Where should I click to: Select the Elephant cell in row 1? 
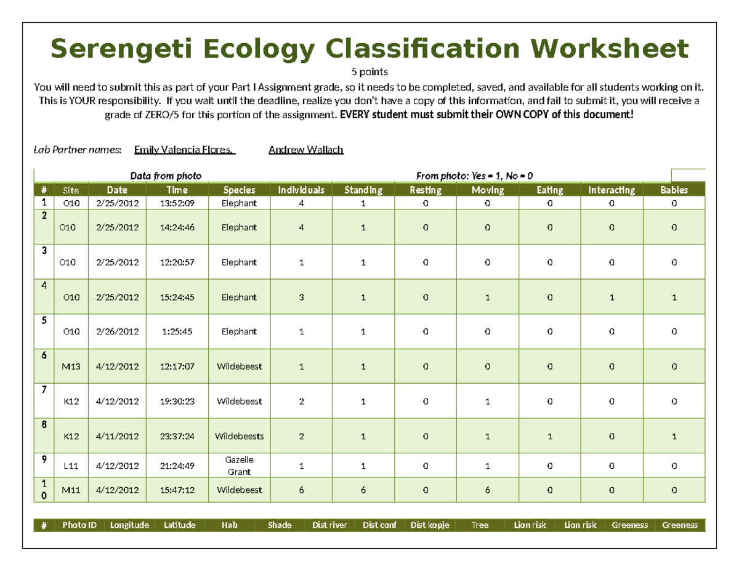click(x=239, y=203)
